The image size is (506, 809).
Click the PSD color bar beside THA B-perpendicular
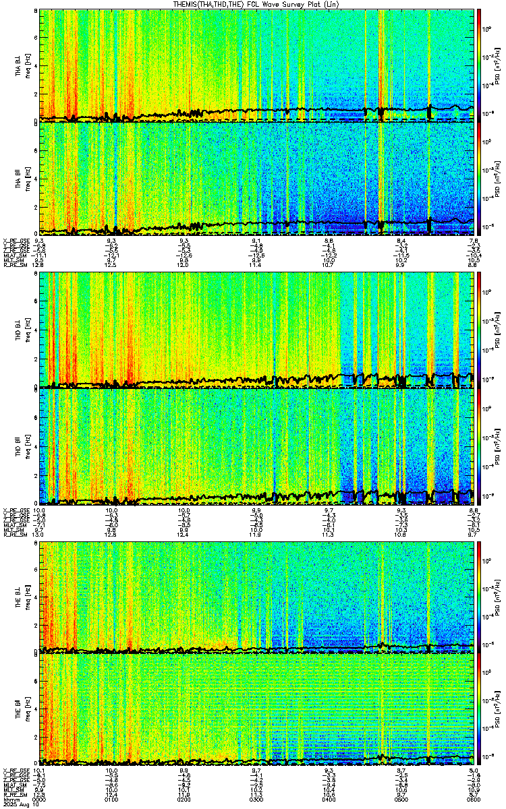point(479,65)
